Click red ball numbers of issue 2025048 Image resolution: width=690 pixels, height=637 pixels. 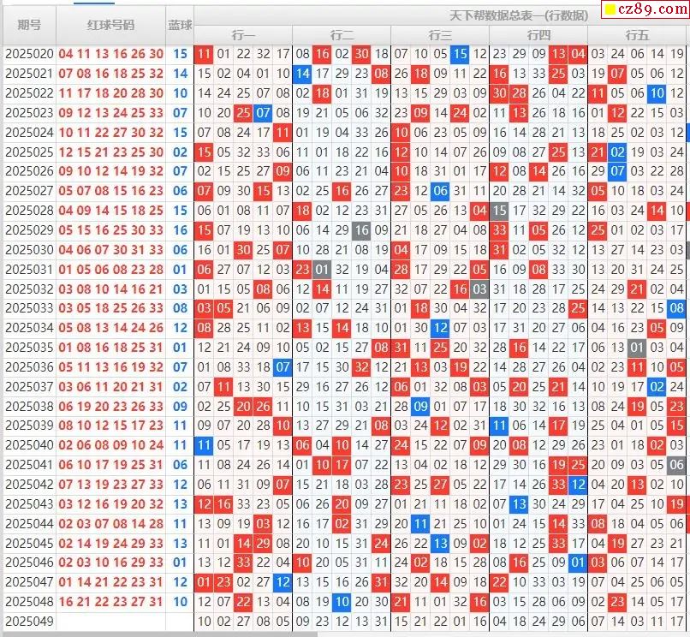pyautogui.click(x=110, y=602)
